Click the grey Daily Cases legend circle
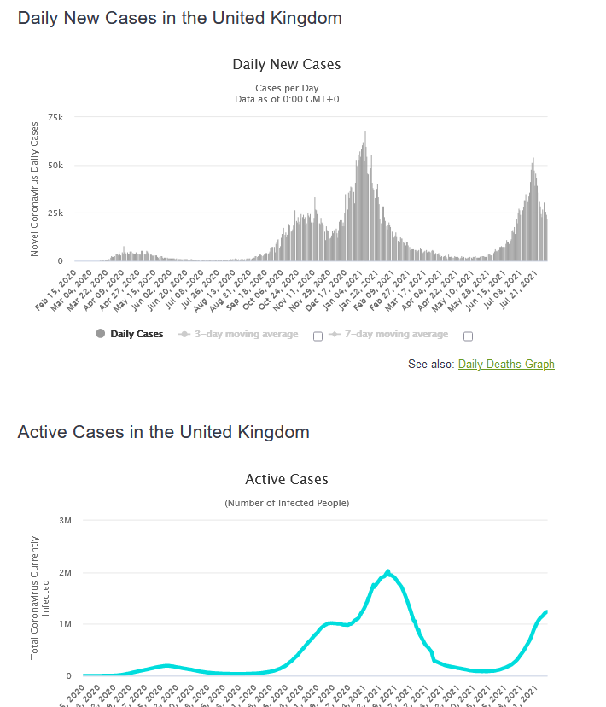Screen dimensions: 606x707 [102, 334]
